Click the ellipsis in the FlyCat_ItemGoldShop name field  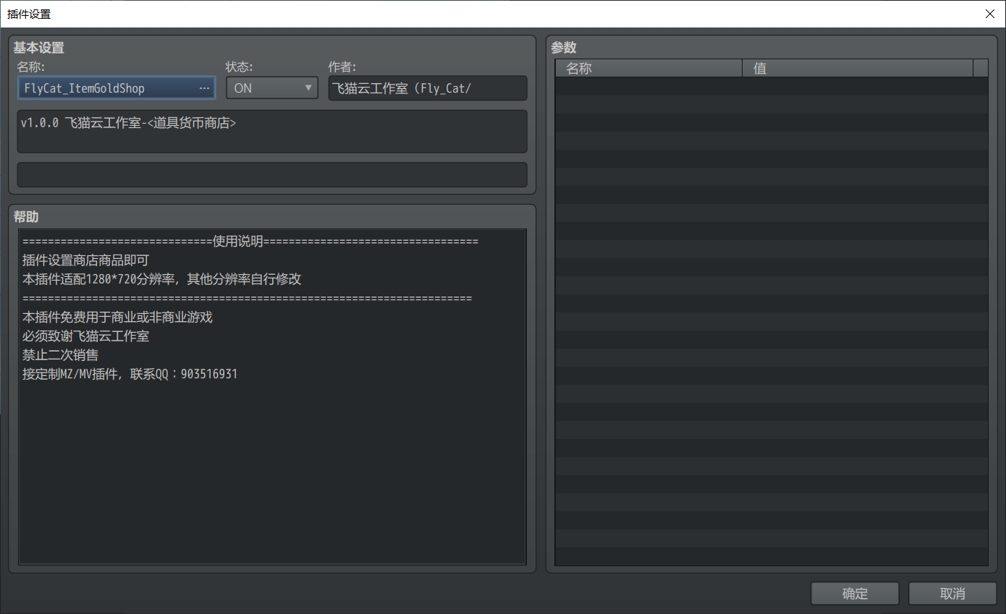tap(204, 88)
